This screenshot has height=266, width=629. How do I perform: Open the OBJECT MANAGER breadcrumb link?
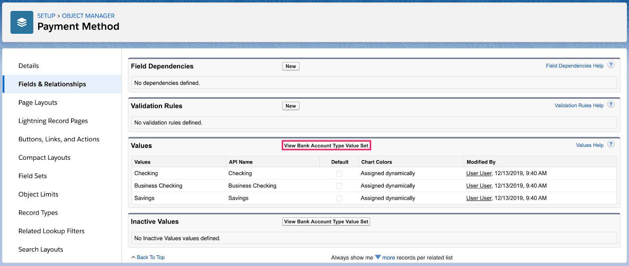click(88, 16)
